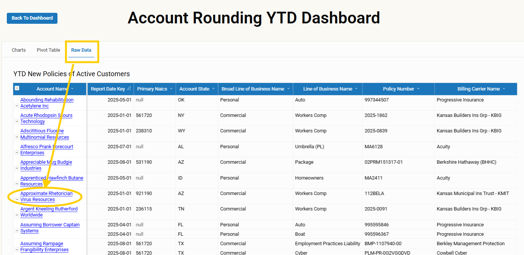Image resolution: width=524 pixels, height=255 pixels.
Task: Click the Report Date Key sort icon
Action: [x=129, y=89]
